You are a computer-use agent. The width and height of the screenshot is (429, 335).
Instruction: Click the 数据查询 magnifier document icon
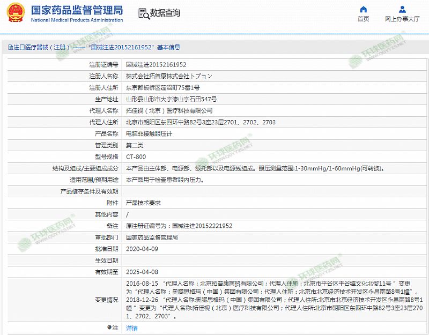click(x=143, y=13)
